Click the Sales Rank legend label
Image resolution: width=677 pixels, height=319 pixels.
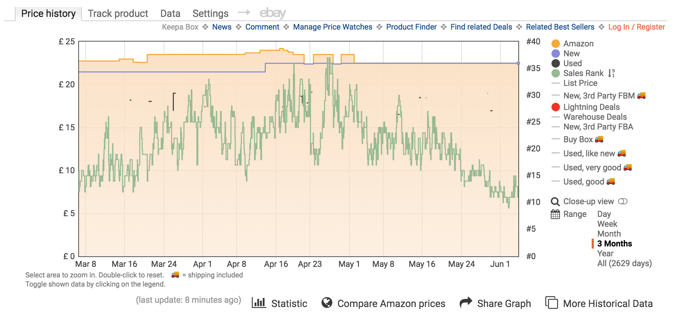point(584,73)
